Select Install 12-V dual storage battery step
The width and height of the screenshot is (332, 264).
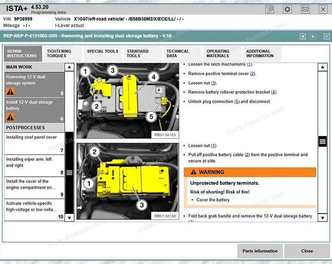pyautogui.click(x=34, y=110)
